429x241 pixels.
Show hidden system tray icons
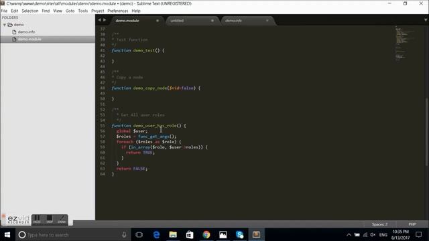[x=349, y=235]
